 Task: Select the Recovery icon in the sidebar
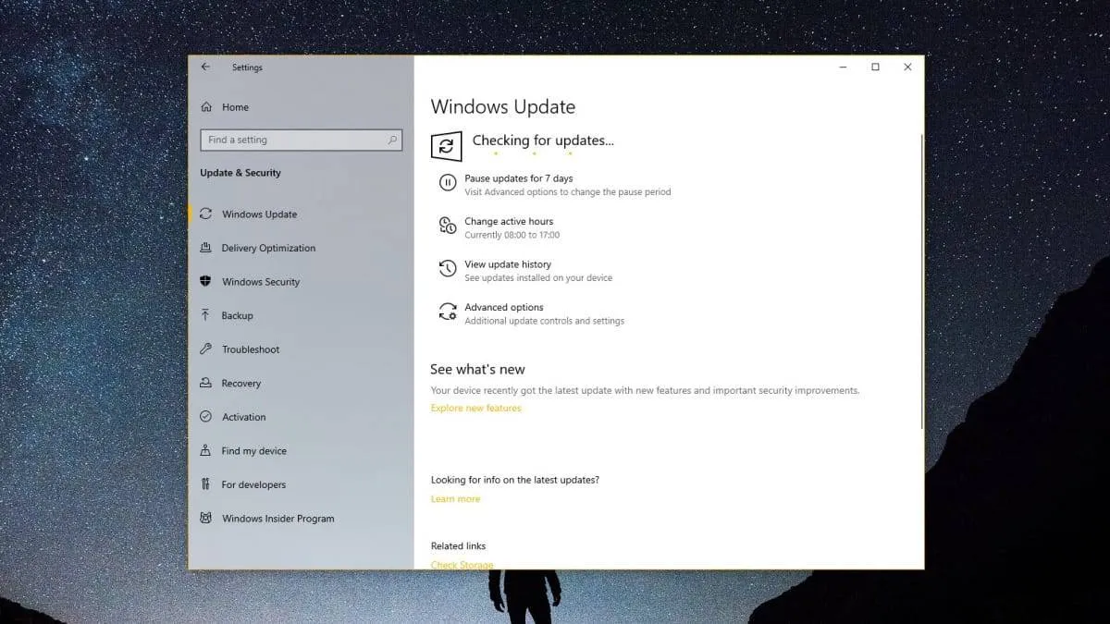pyautogui.click(x=207, y=383)
